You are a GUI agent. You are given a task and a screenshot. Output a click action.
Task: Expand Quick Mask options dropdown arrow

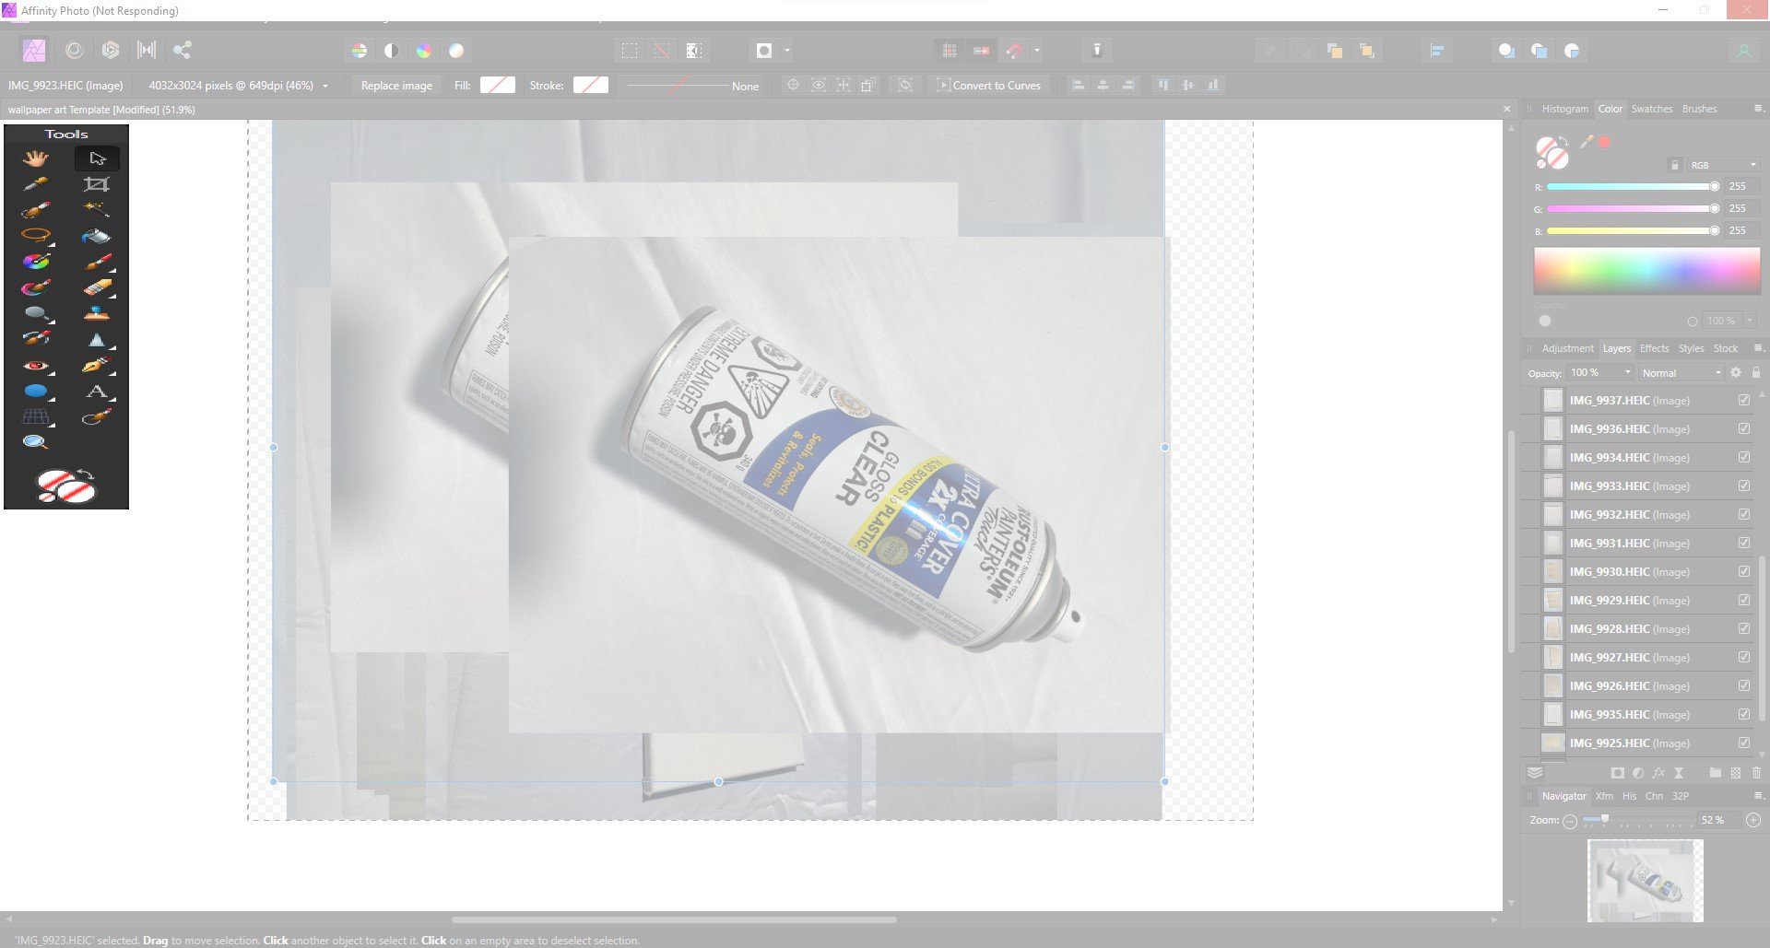(787, 51)
